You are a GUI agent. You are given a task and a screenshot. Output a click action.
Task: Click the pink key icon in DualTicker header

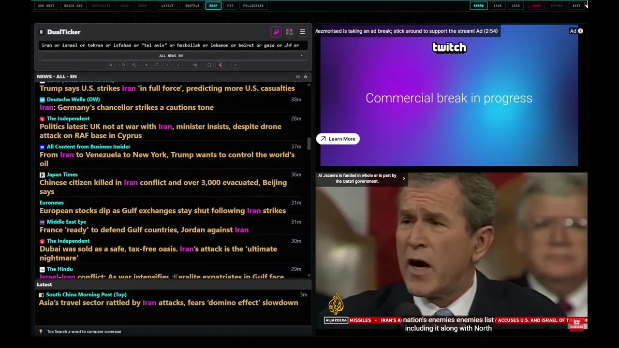pyautogui.click(x=276, y=32)
